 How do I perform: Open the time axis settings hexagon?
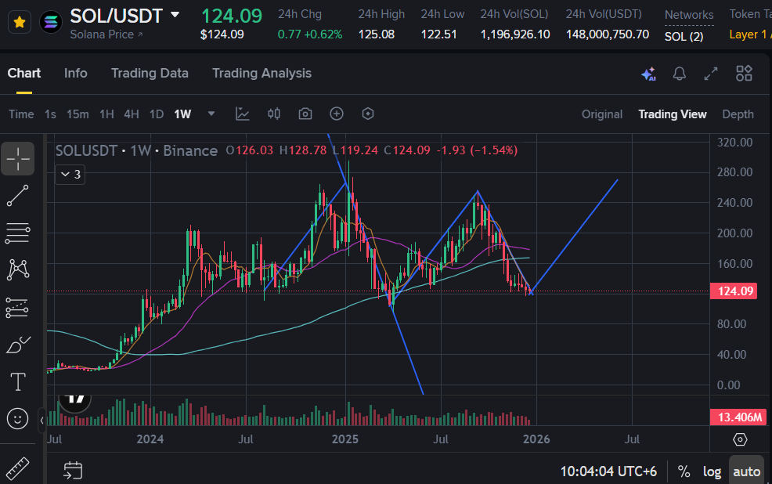(740, 439)
